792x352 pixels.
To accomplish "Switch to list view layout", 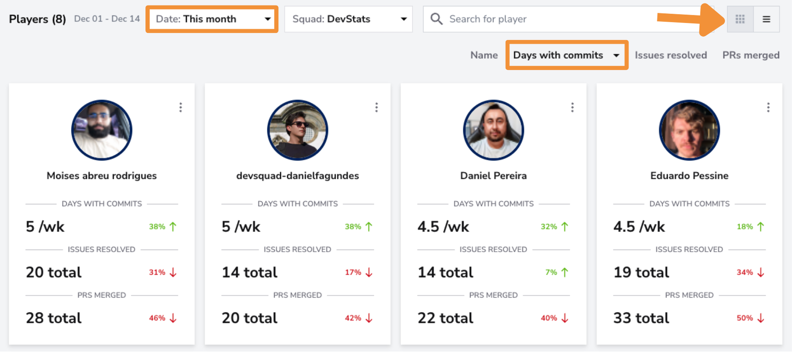I will coord(766,19).
